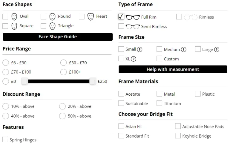
Task: Click the Large size help question mark
Action: click(217, 50)
